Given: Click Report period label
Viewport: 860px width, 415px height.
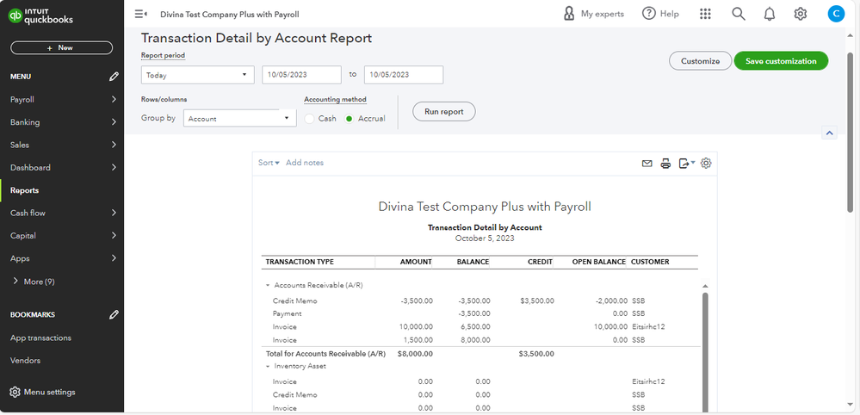Looking at the screenshot, I should [163, 55].
